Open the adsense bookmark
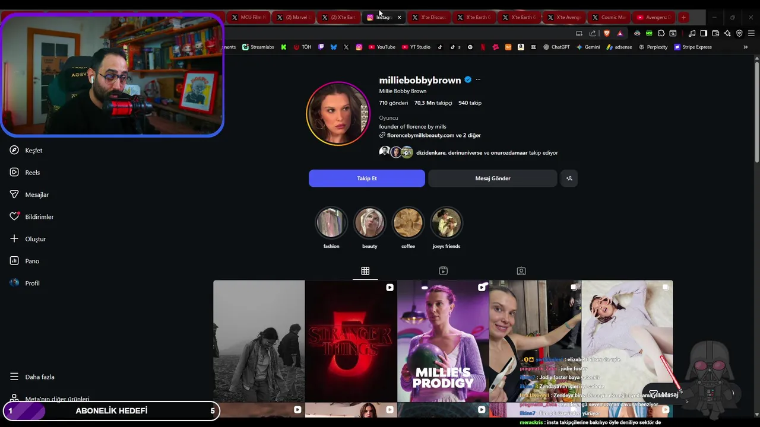This screenshot has width=760, height=427. pyautogui.click(x=619, y=47)
